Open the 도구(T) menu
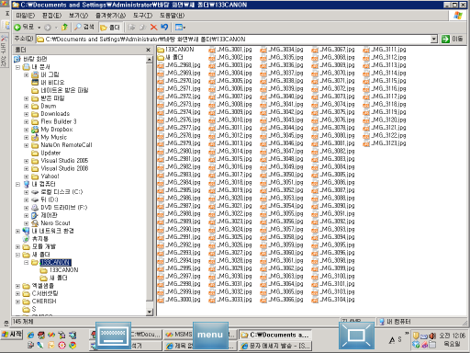 [x=142, y=16]
